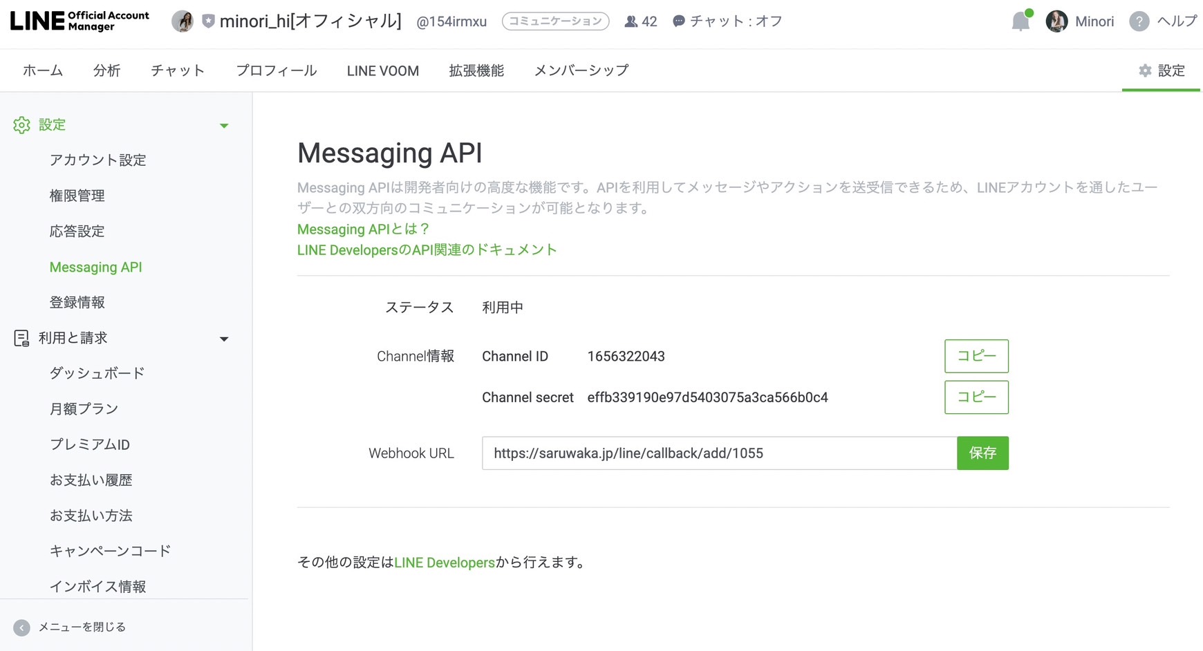The height and width of the screenshot is (651, 1203).
Task: Open the Messaging APIとは？ link
Action: click(364, 229)
